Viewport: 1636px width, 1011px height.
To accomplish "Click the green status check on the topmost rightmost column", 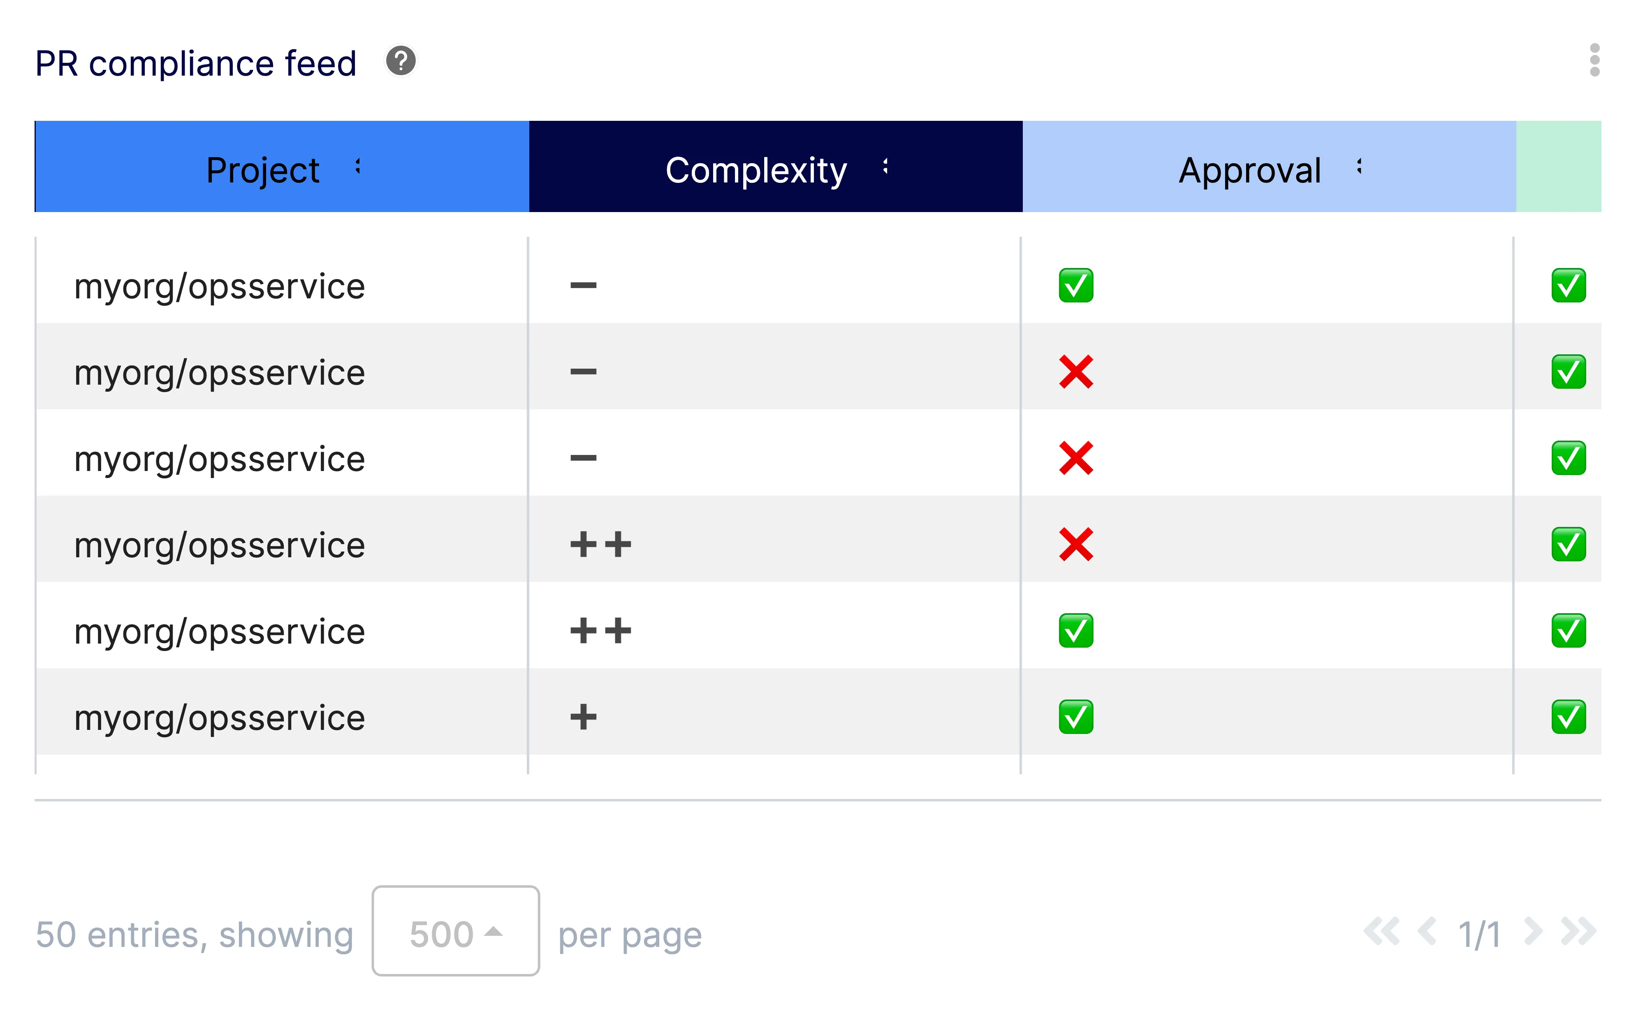I will tap(1569, 286).
